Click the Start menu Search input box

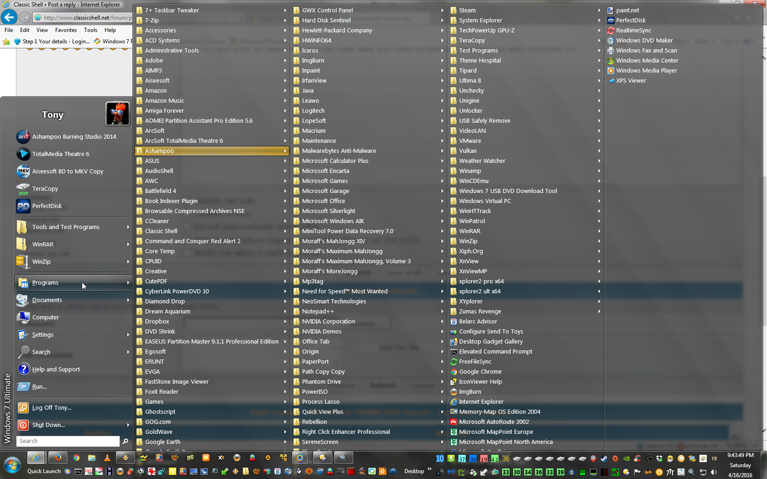click(68, 441)
